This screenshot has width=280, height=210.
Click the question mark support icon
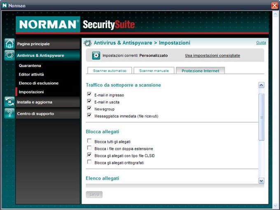tap(9, 114)
